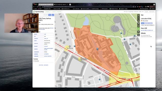The image size is (162, 91).
Task: Close the Del share panel
Action: pos(154,15)
